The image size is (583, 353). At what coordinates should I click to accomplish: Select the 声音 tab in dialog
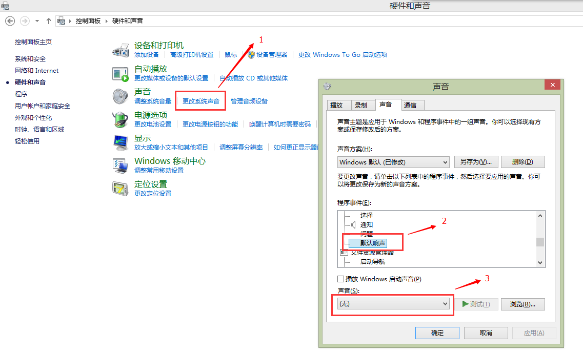click(x=388, y=105)
